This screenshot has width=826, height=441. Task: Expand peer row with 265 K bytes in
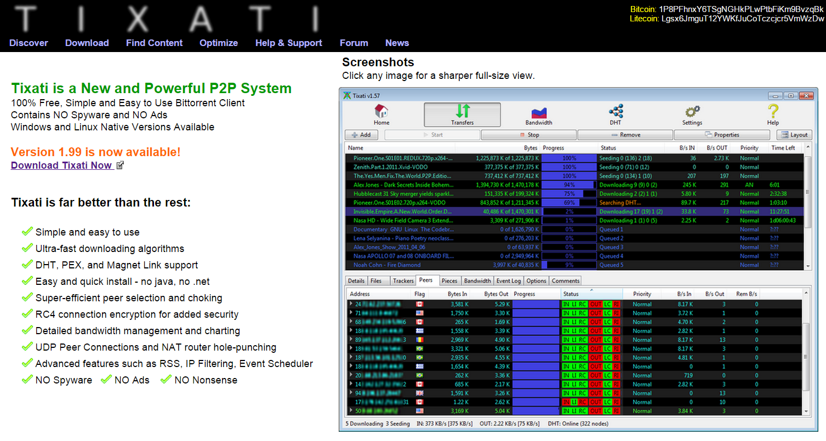click(351, 322)
